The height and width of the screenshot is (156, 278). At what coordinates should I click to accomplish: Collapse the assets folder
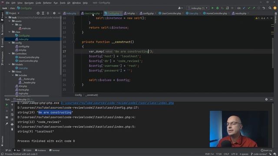click(10, 21)
